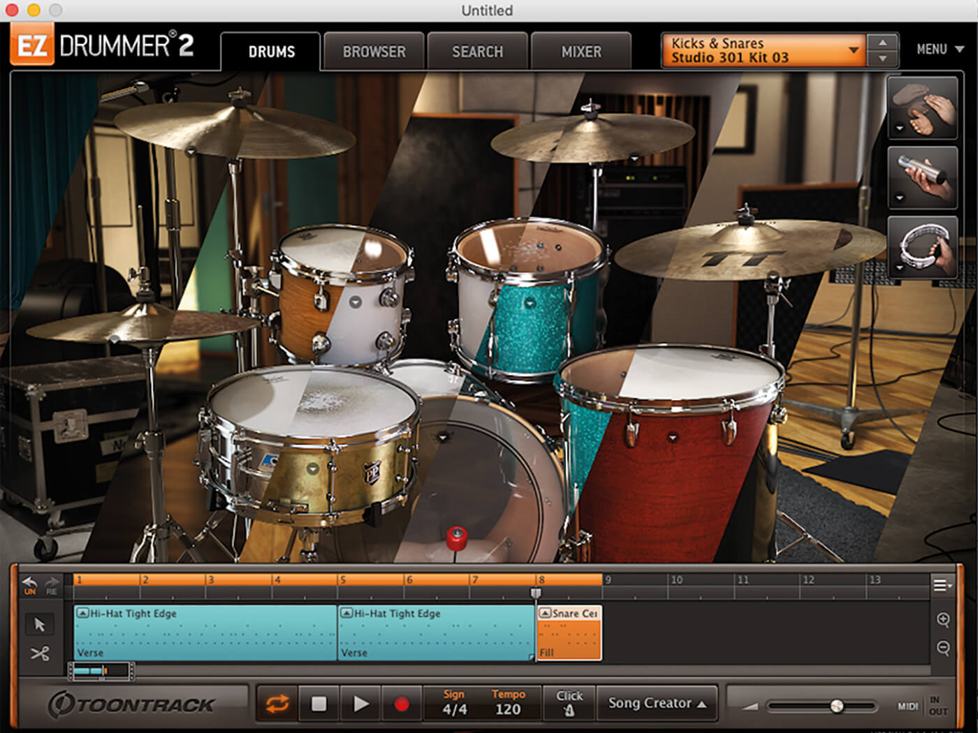The height and width of the screenshot is (733, 978).
Task: Open the left rack tom selection arrow
Action: click(355, 302)
